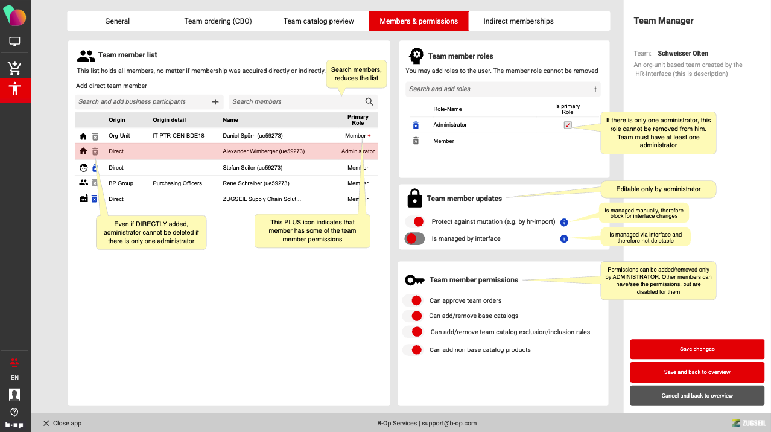Switch language via EN selector
The height and width of the screenshot is (432, 771).
pyautogui.click(x=14, y=378)
